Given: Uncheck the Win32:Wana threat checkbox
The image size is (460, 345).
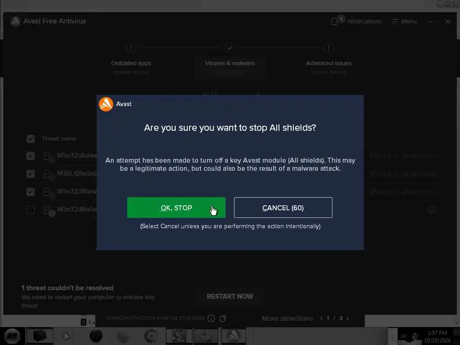Looking at the screenshot, I should tap(31, 191).
